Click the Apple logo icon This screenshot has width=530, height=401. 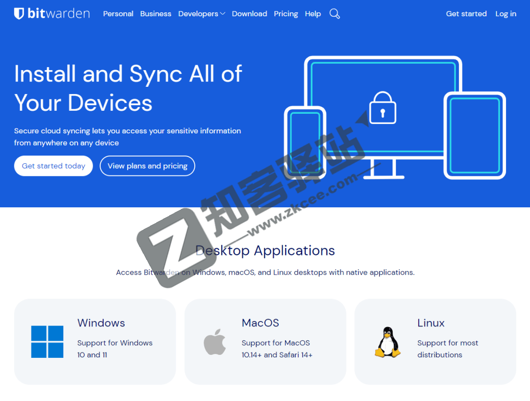[x=215, y=342]
